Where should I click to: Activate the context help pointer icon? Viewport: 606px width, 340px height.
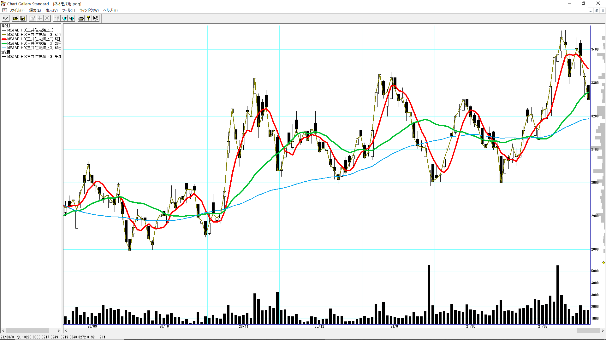pos(96,18)
